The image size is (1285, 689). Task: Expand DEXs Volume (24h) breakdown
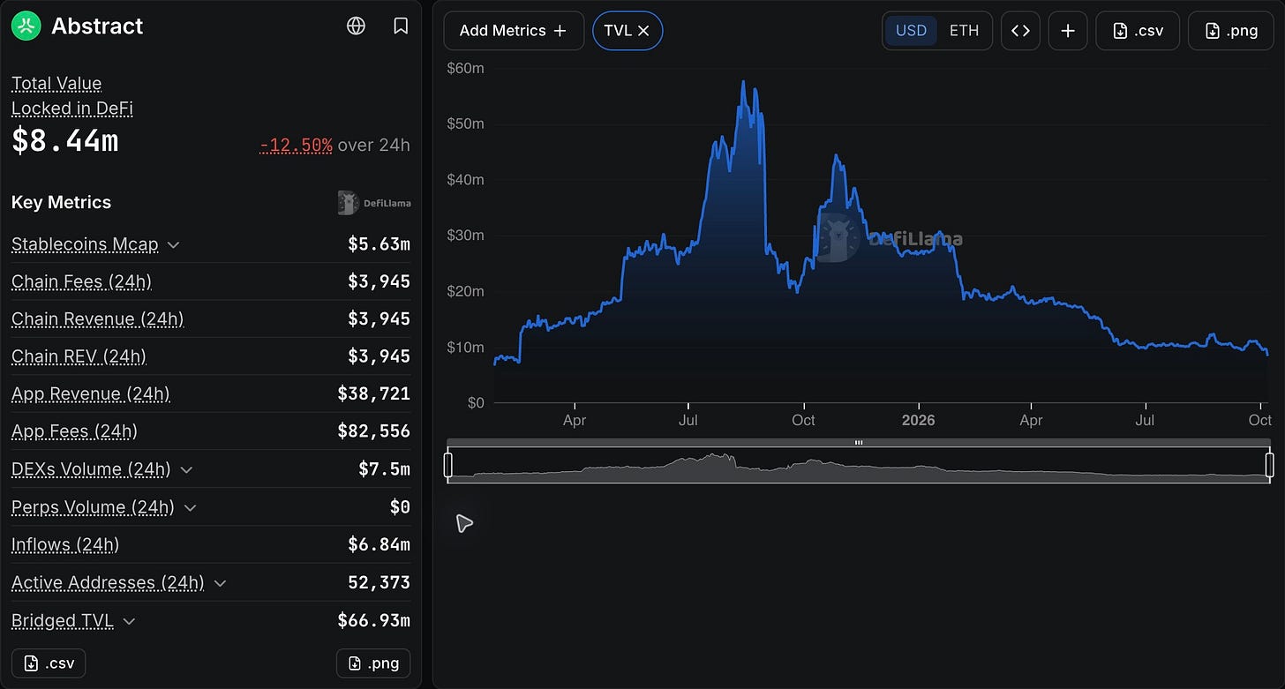coord(186,470)
